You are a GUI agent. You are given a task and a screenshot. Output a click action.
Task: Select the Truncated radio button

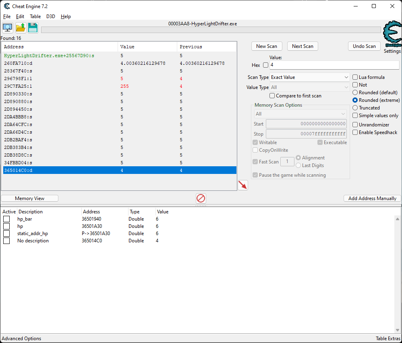click(x=355, y=108)
